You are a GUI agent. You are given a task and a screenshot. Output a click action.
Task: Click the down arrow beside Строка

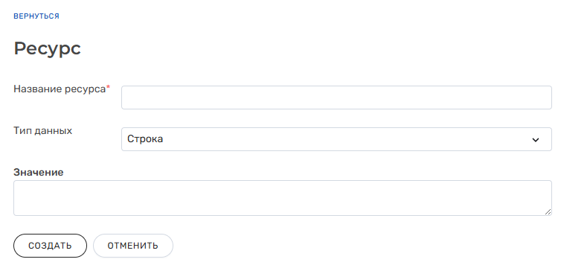tap(535, 140)
